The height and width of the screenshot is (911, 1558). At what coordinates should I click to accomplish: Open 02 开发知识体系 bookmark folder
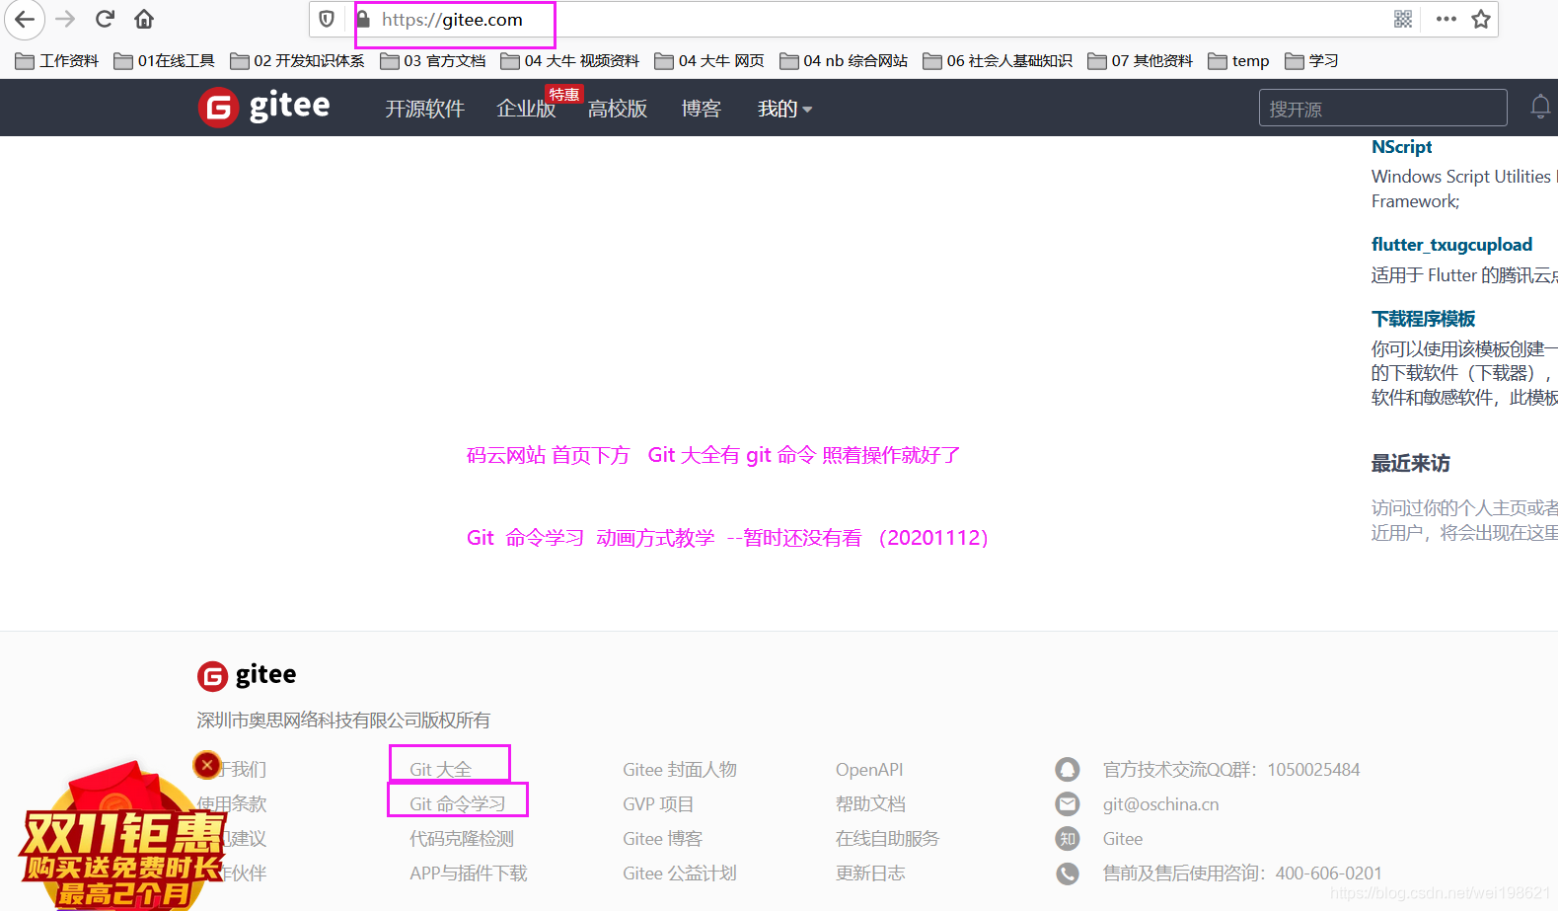tap(297, 61)
